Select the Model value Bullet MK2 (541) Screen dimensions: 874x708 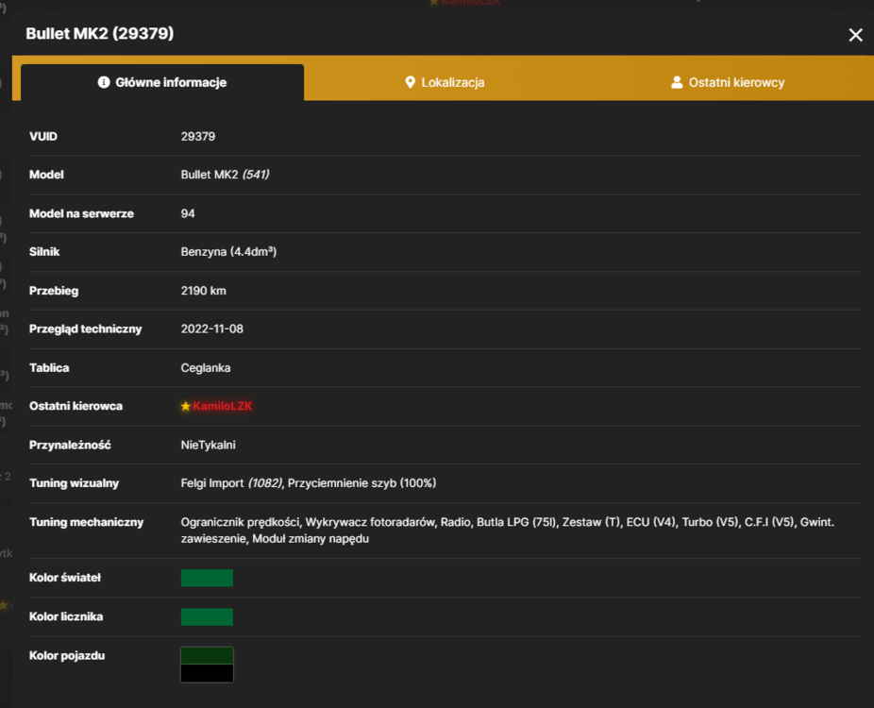[226, 175]
